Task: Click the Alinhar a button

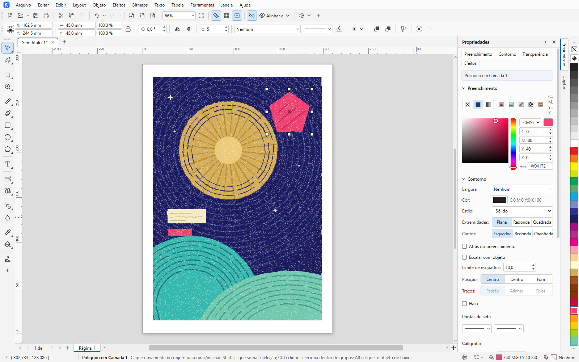Action: coord(275,16)
